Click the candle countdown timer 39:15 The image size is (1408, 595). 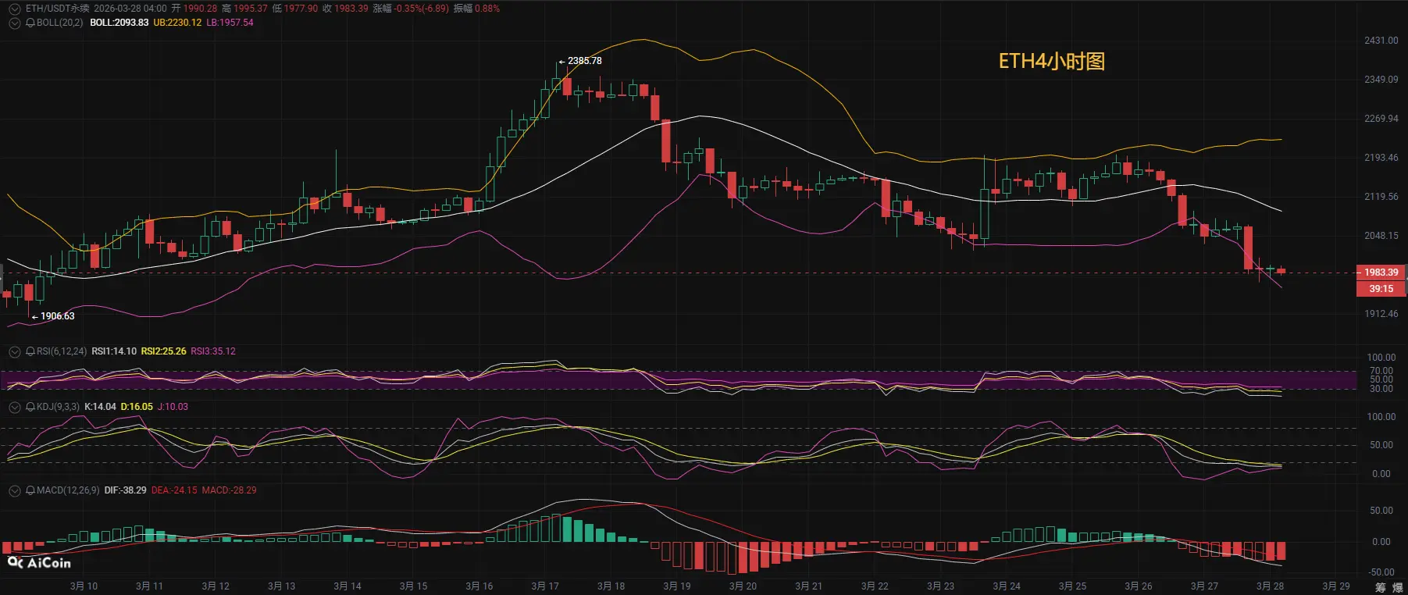(x=1381, y=289)
